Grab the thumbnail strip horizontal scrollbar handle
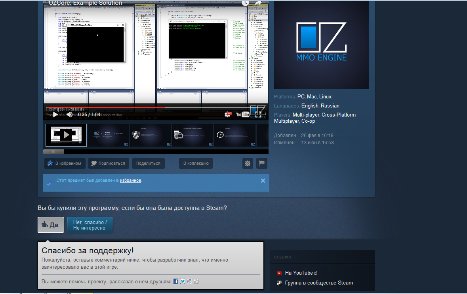 pos(53,152)
